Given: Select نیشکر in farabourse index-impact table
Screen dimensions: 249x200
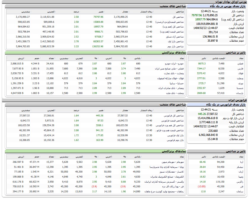Looking at the screenshot, I should coord(240,167).
